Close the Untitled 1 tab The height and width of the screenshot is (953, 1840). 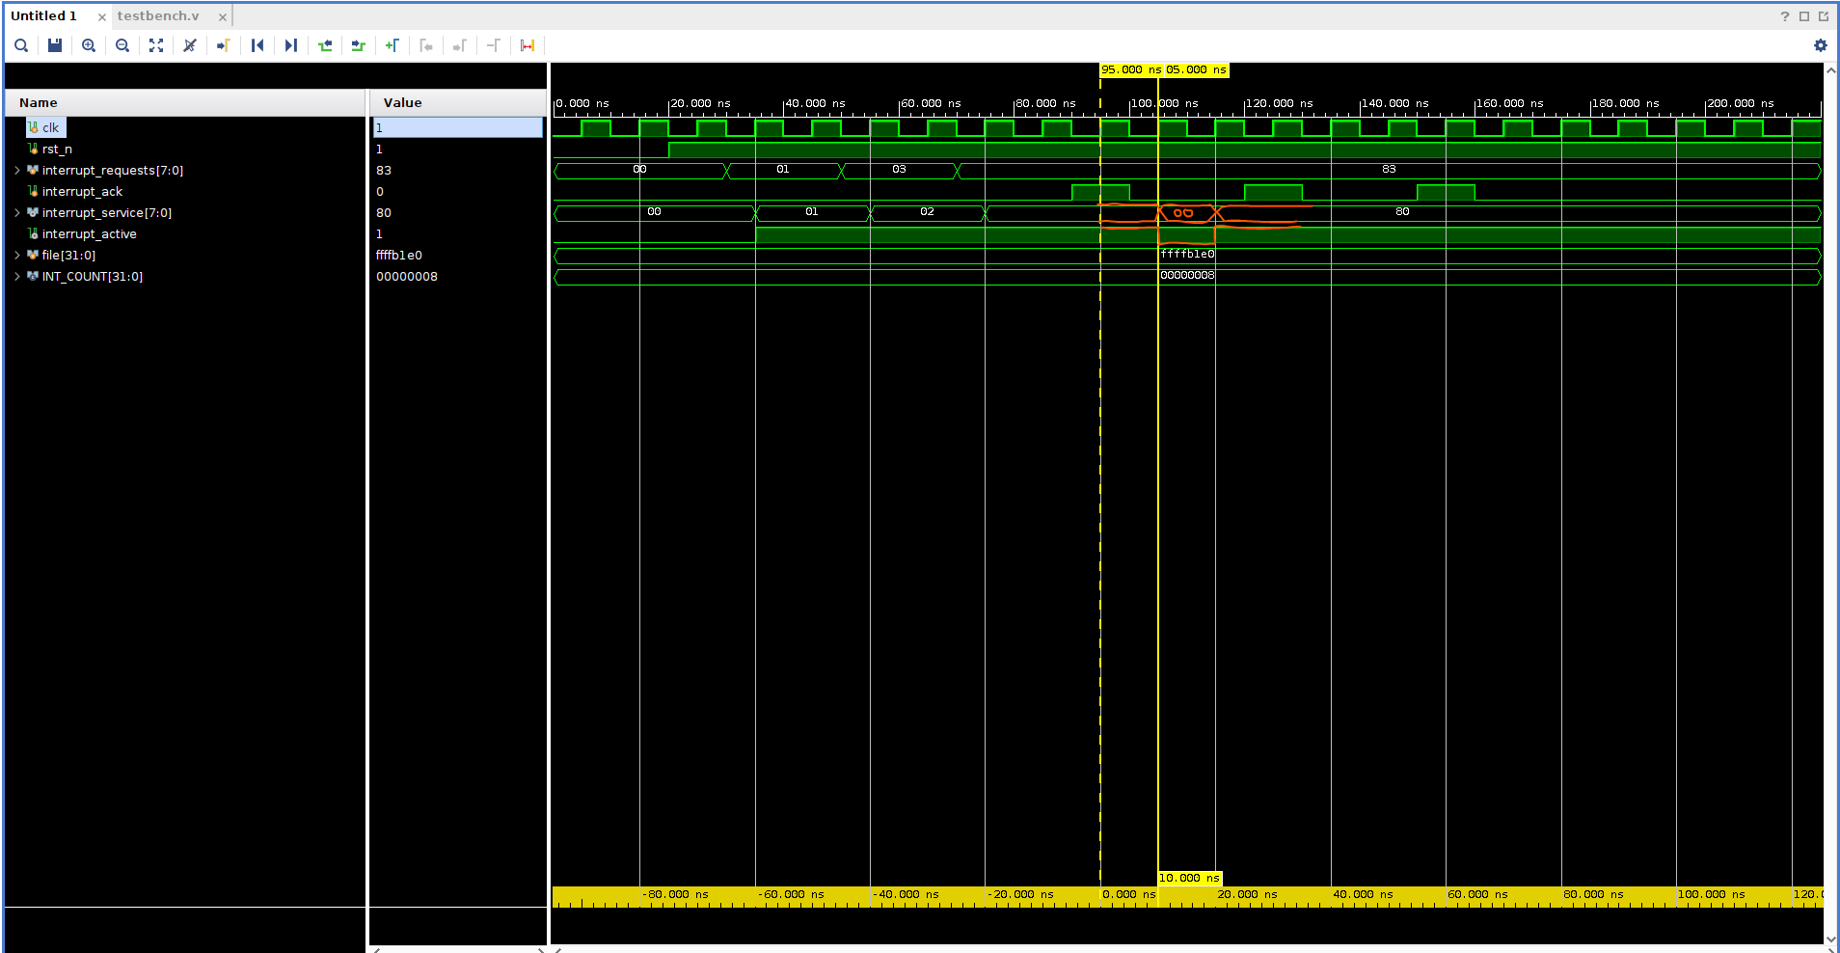[x=102, y=17]
